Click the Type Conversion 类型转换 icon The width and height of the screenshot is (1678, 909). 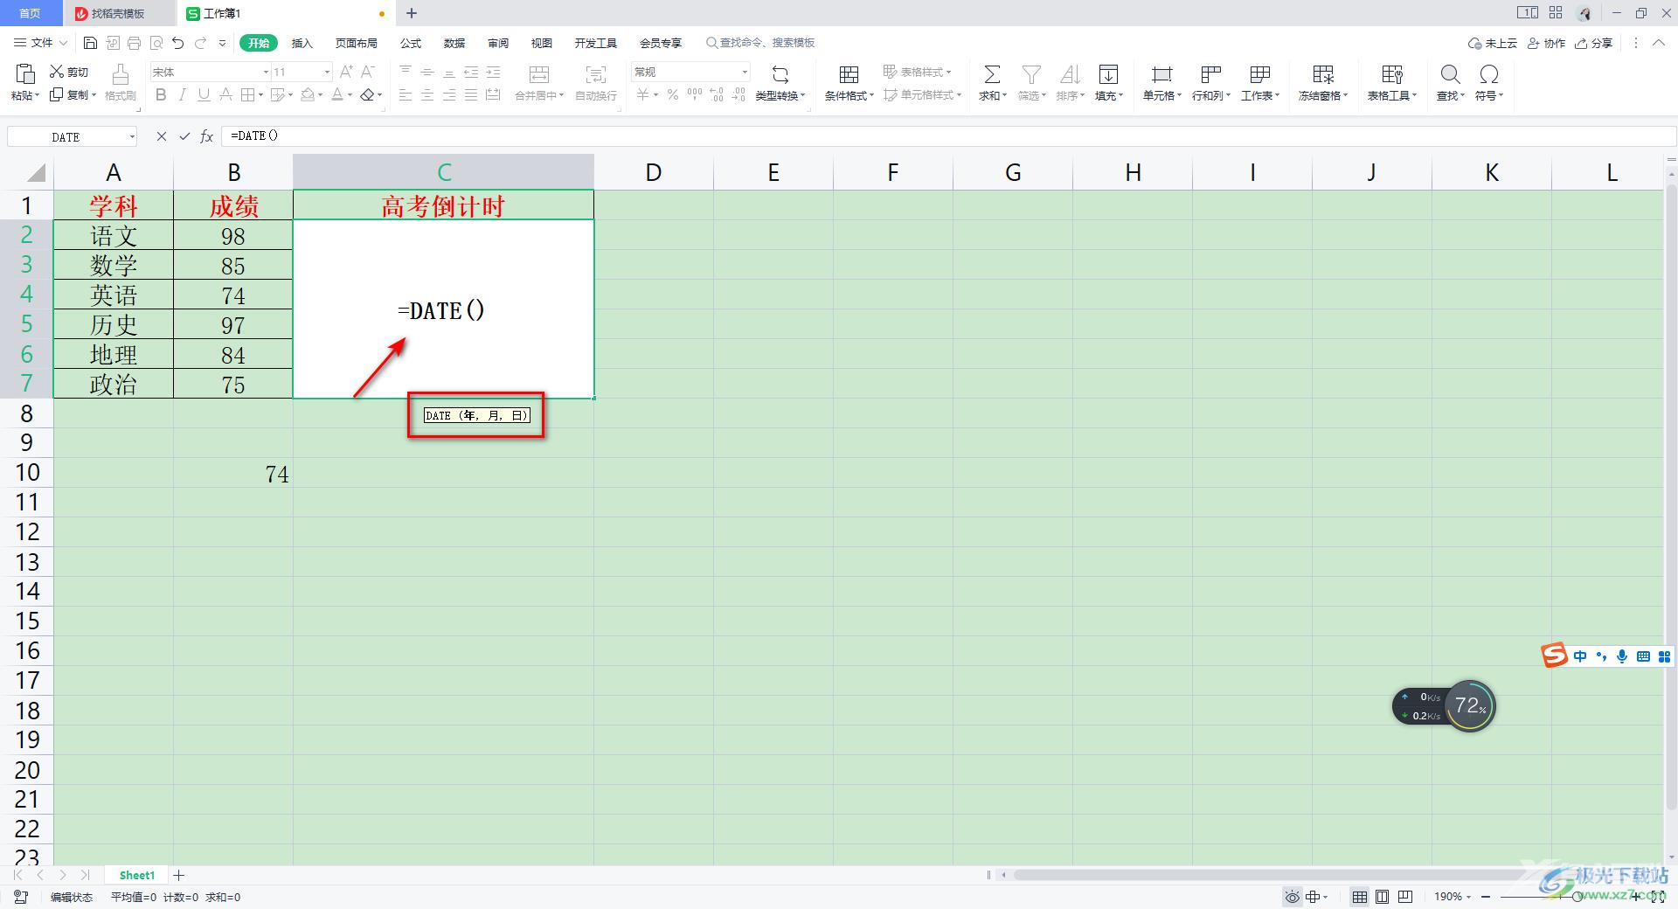point(780,74)
